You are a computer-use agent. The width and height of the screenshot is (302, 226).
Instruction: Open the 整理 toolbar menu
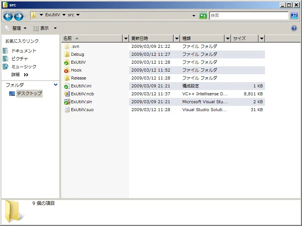(16, 28)
